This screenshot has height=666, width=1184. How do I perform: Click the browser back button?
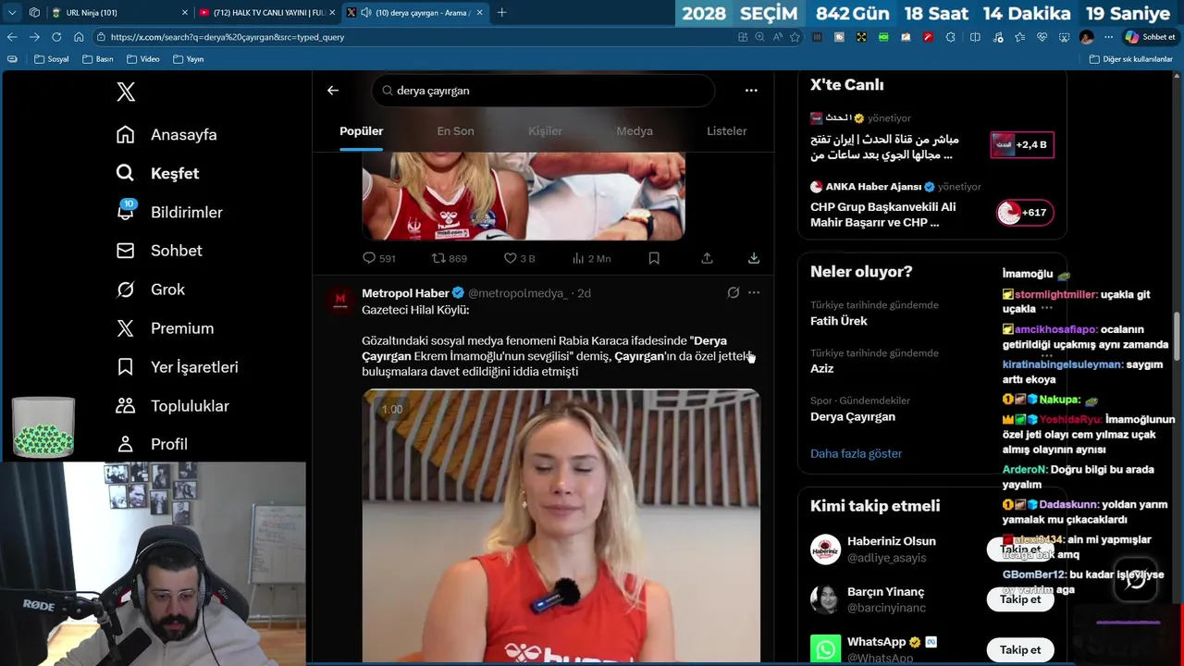tap(12, 37)
